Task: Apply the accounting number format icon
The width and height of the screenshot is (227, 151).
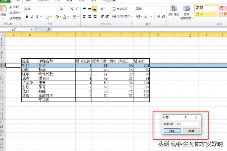Action: [138, 17]
